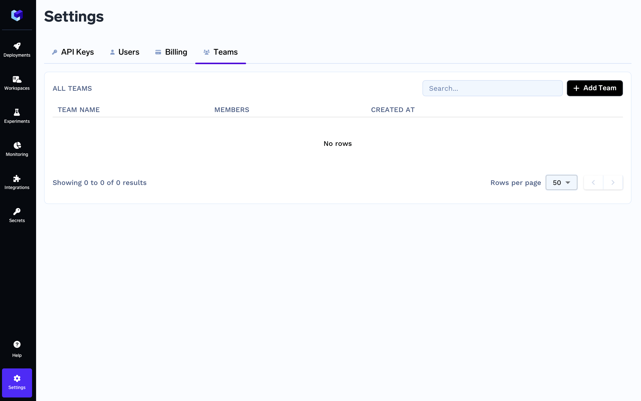Go to previous page chevron
This screenshot has width=641, height=401.
click(x=593, y=182)
